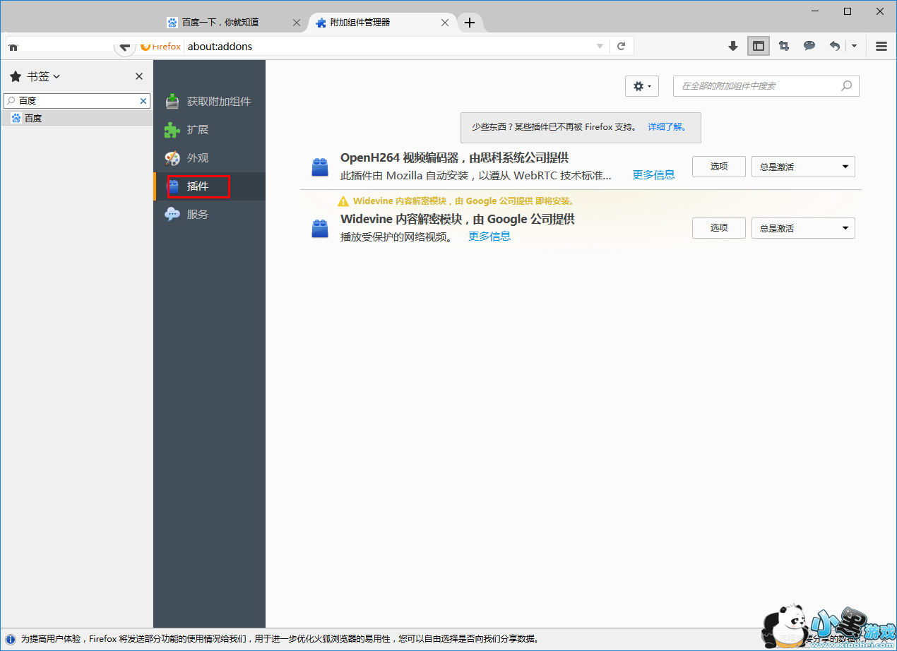Screen dimensions: 897x651
Task: Close the 附加组件管理器 tab
Action: coord(445,23)
